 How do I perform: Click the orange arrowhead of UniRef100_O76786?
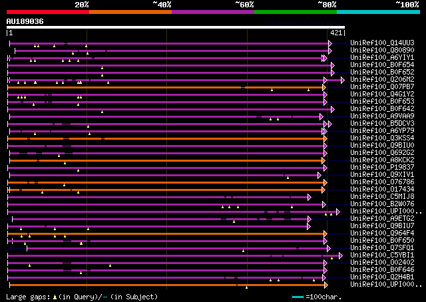(325, 183)
